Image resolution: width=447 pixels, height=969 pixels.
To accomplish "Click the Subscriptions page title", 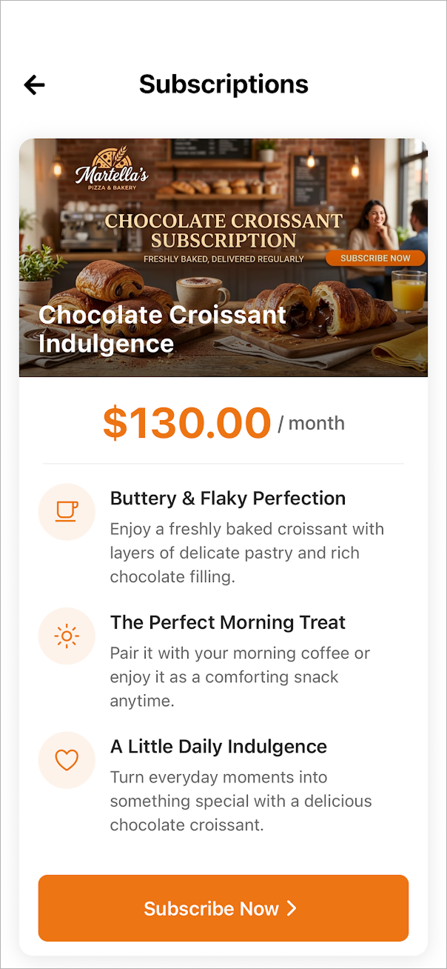I will point(223,84).
